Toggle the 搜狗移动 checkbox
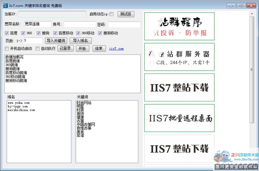 tap(100, 33)
